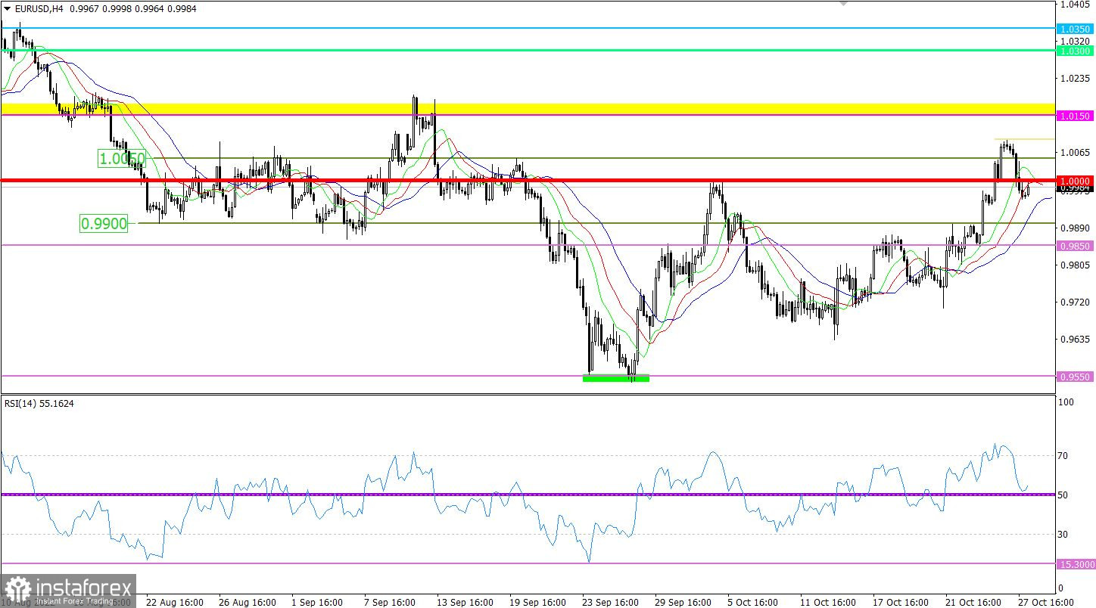Click the 17 Oct 16:00 date label
This screenshot has height=608, width=1096.
pyautogui.click(x=901, y=603)
